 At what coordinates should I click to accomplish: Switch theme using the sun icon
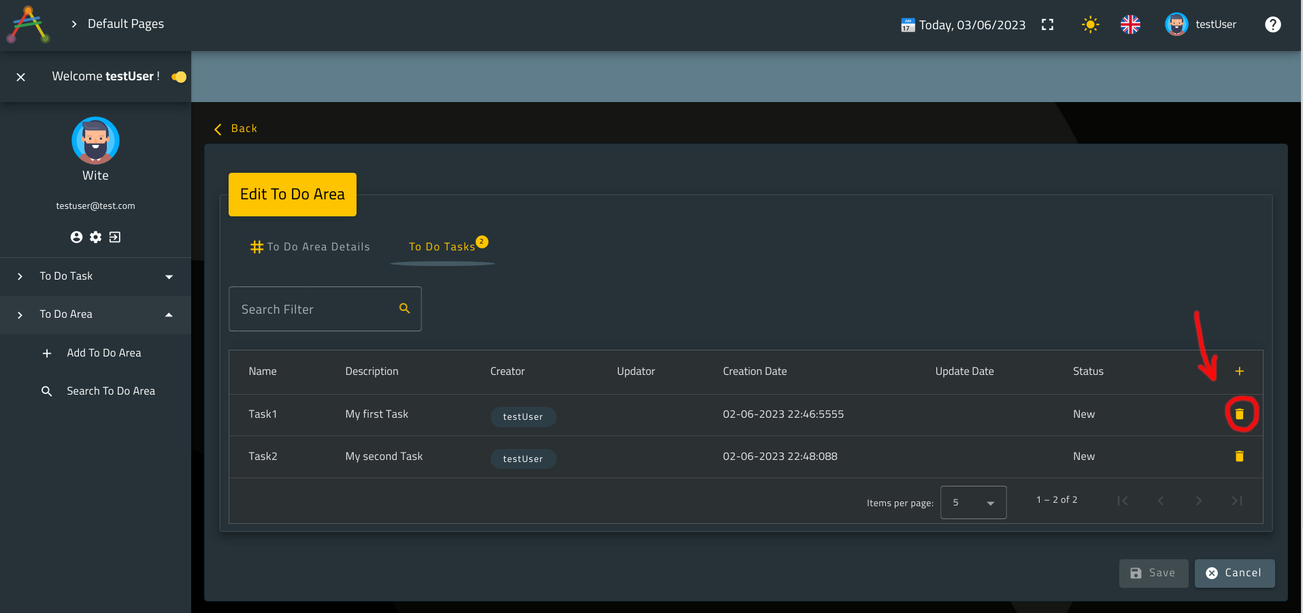1090,24
